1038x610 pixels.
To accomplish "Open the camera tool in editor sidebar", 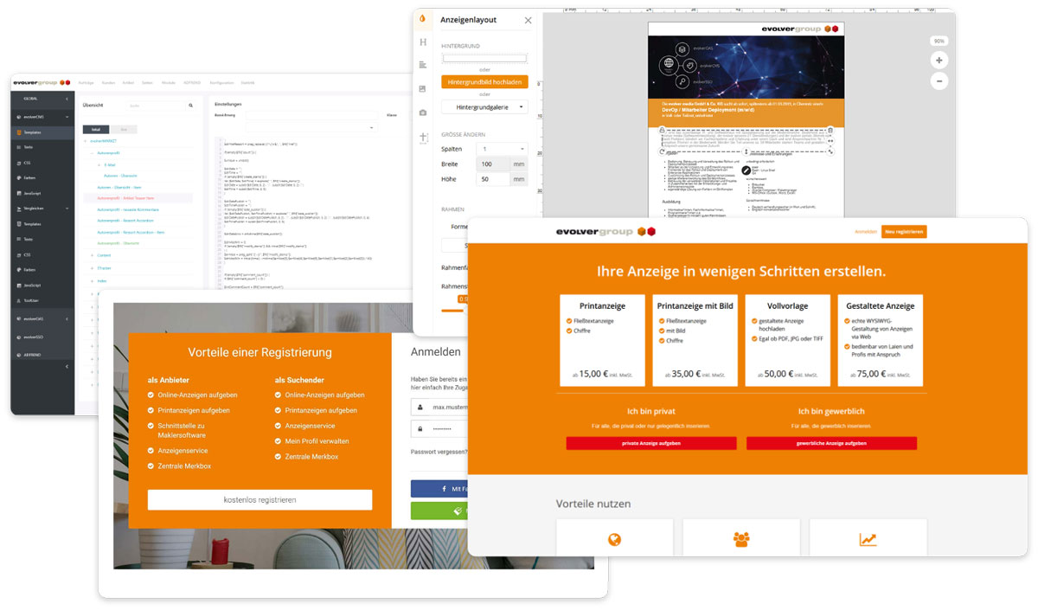I will tap(423, 112).
